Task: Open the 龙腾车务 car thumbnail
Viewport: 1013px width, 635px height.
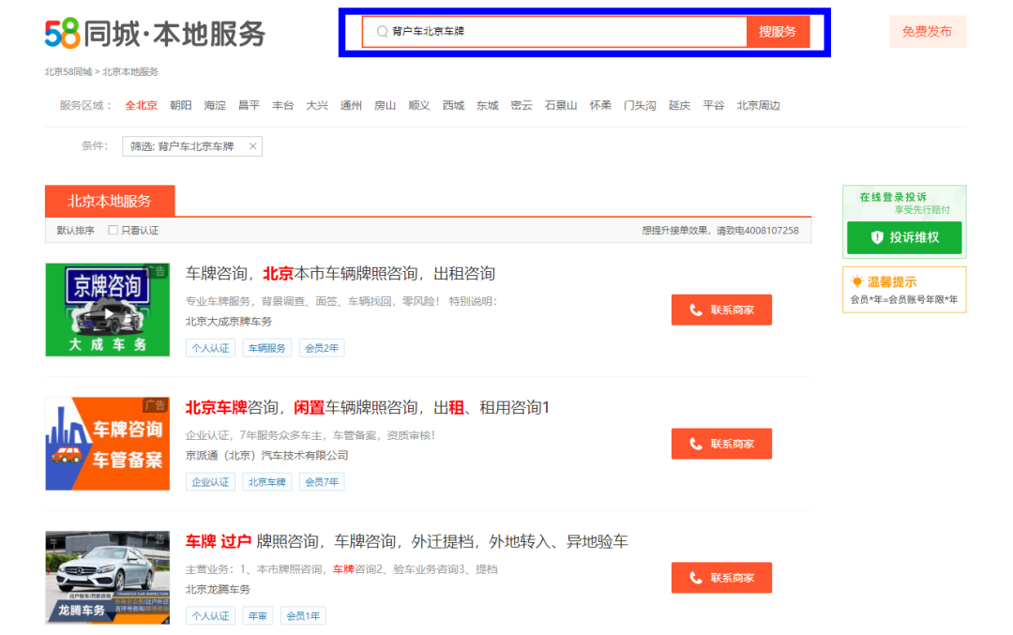Action: tap(107, 578)
